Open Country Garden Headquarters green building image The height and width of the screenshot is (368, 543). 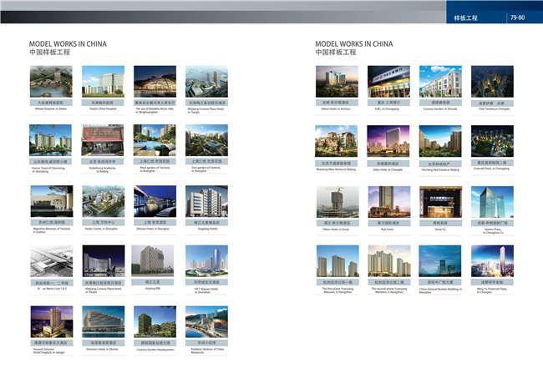(155, 321)
